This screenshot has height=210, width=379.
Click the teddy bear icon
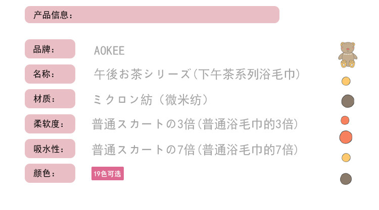[347, 54]
